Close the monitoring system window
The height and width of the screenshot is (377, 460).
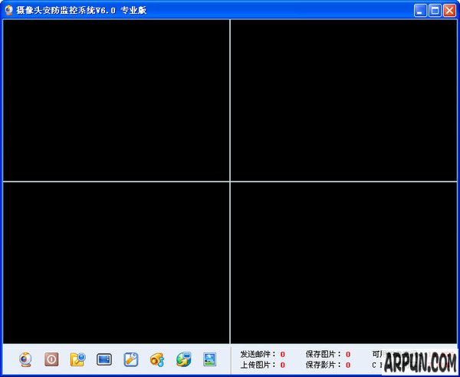pos(449,10)
